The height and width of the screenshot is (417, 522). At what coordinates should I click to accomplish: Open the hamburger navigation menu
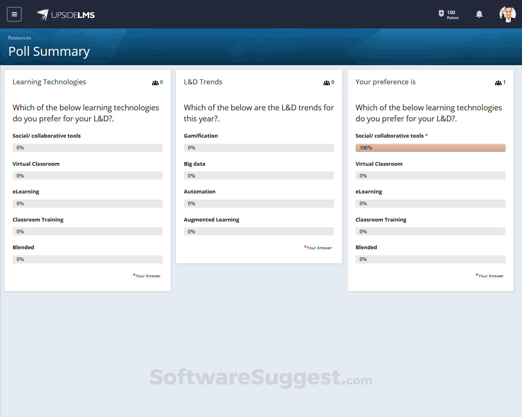pyautogui.click(x=14, y=14)
